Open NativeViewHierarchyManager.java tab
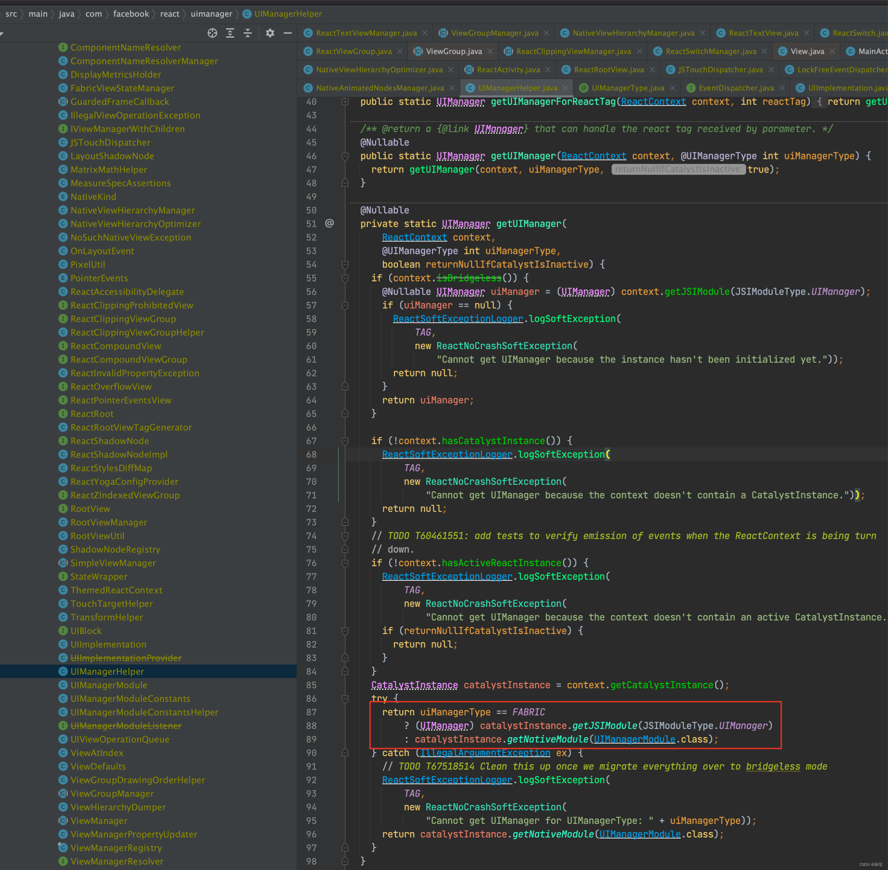 (633, 33)
